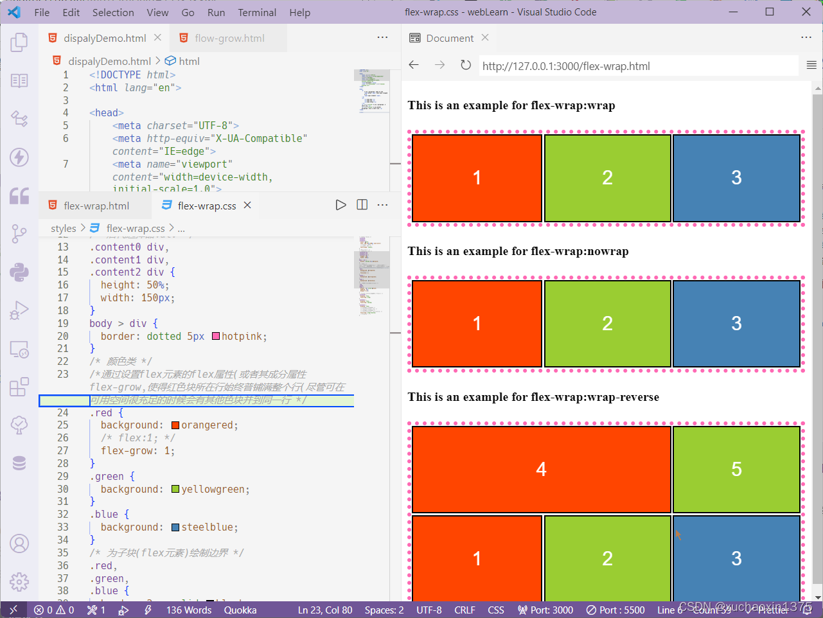
Task: Open the Run menu
Action: pos(217,12)
